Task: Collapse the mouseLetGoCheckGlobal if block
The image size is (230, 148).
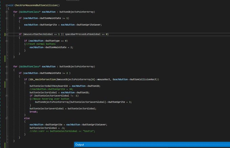Action: tap(7, 34)
